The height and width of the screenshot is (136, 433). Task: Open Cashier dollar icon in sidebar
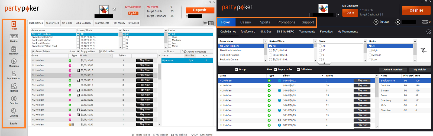click(14, 98)
